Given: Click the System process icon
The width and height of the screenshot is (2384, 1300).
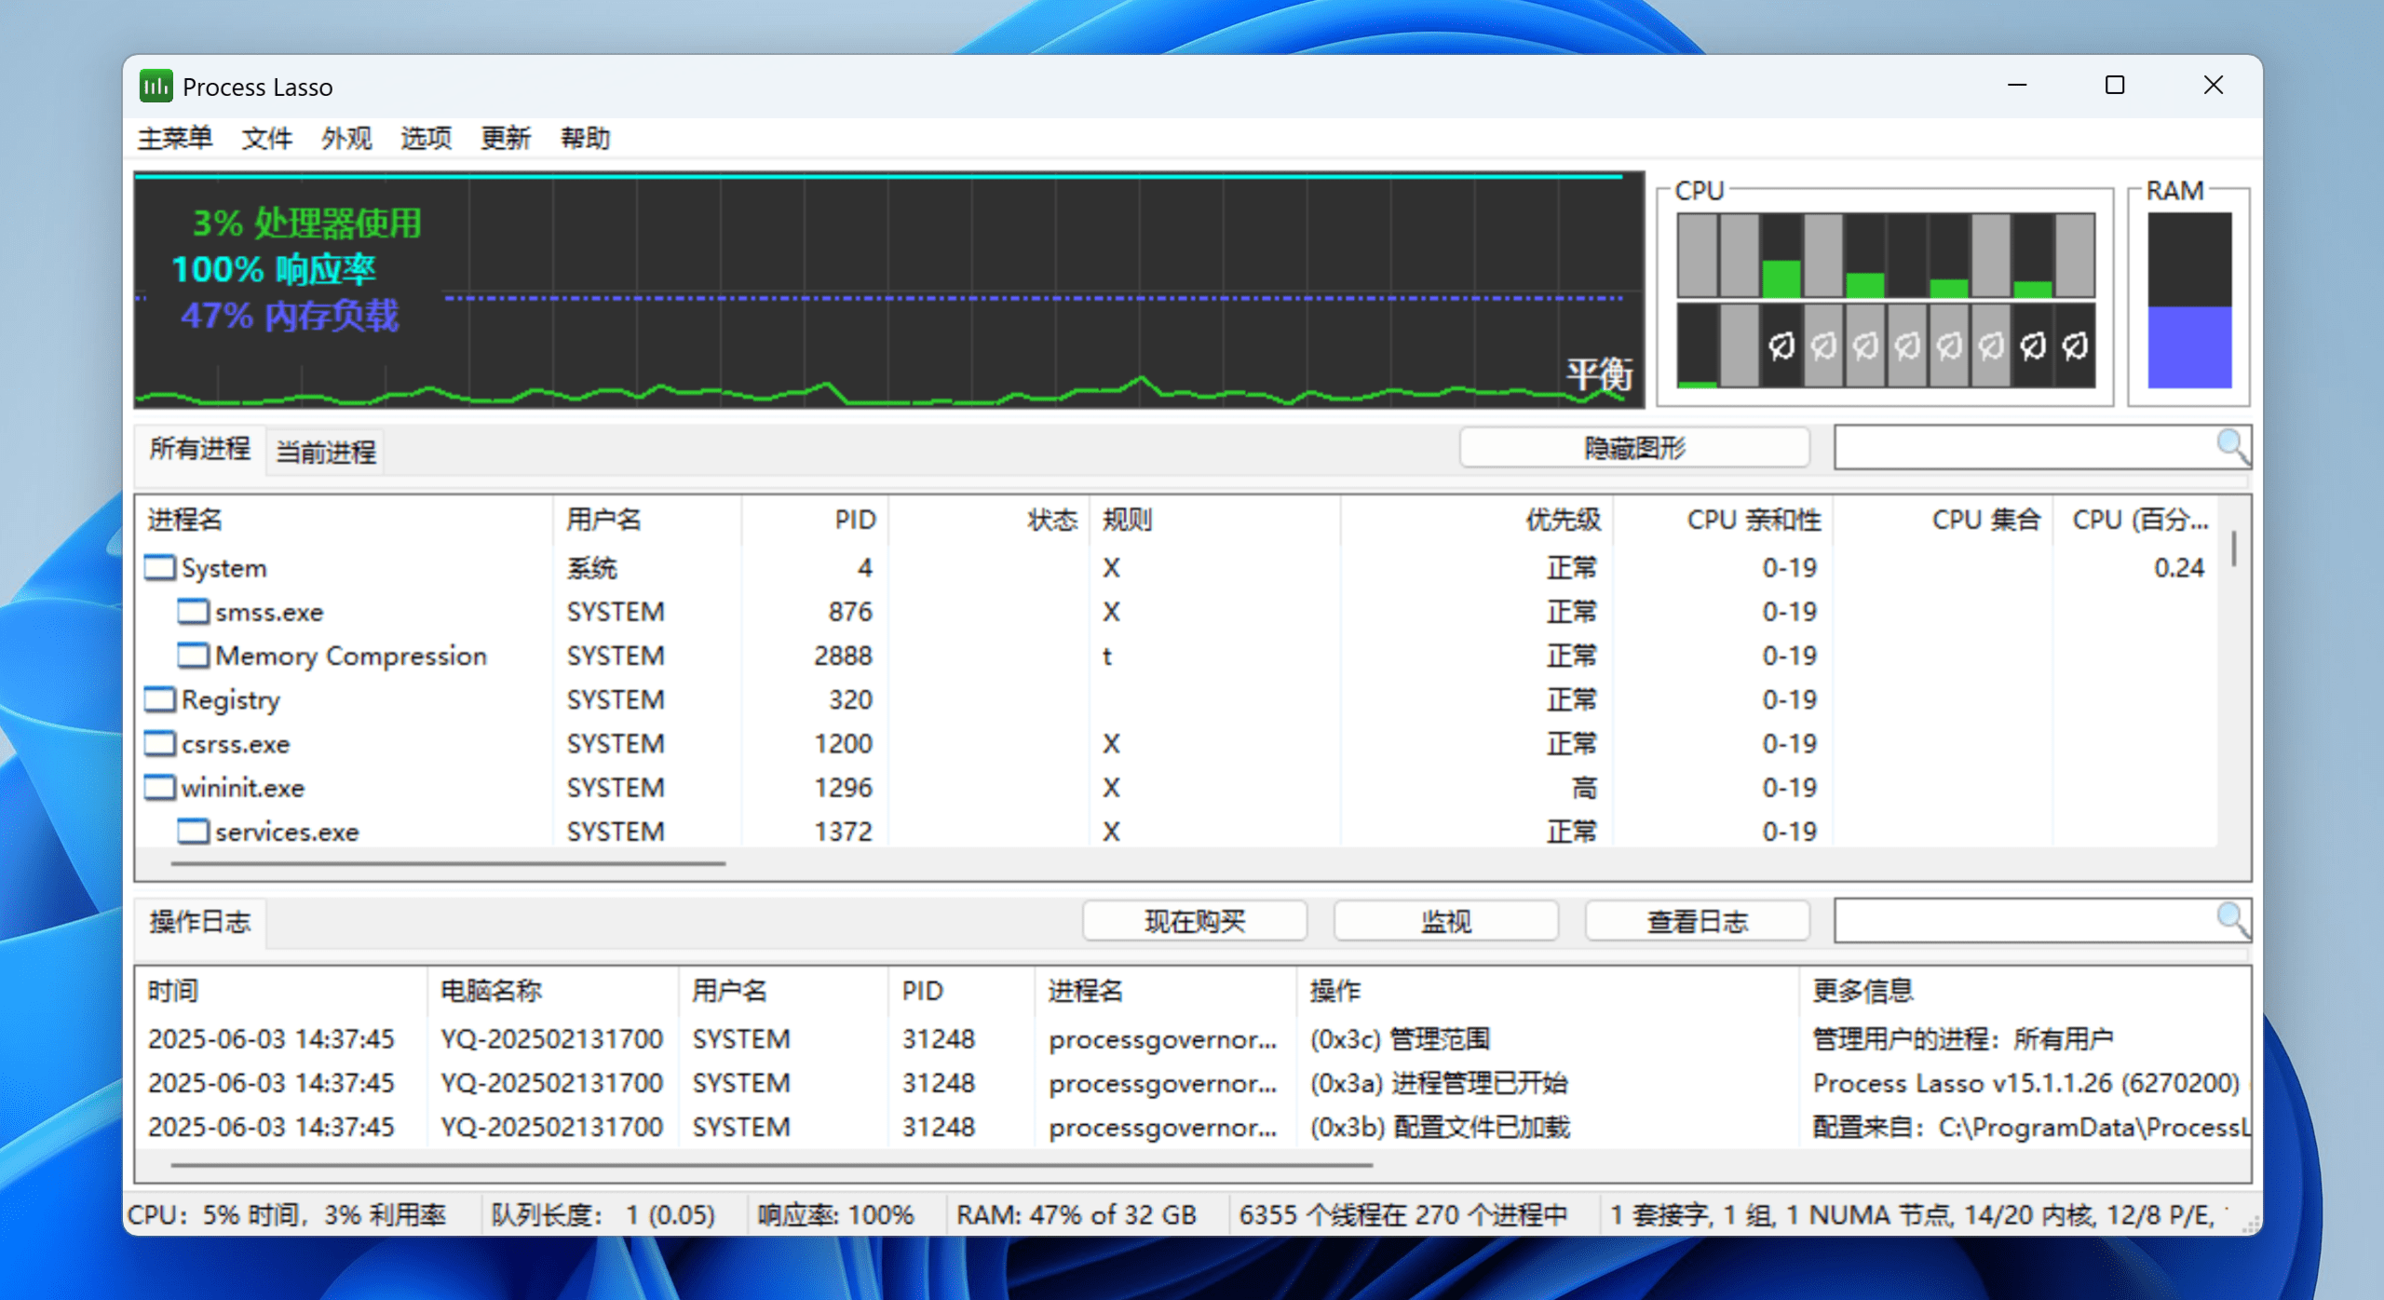Looking at the screenshot, I should click(160, 567).
